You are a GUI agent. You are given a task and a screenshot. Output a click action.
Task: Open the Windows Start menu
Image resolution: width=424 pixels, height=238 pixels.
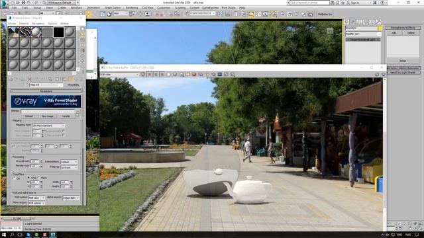click(4, 235)
